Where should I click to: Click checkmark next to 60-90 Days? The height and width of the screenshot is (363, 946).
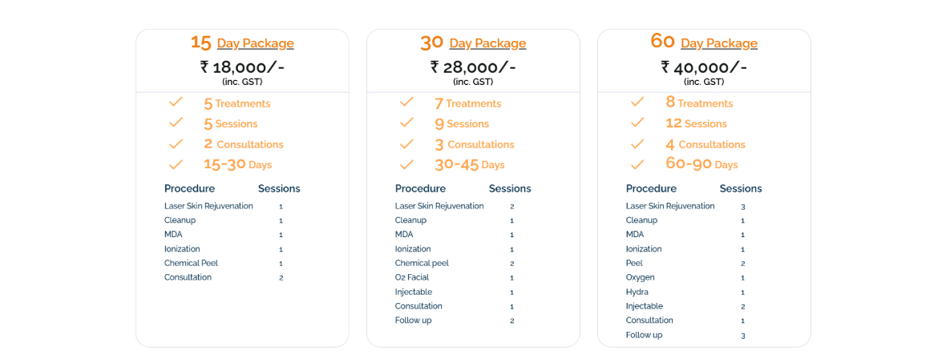click(x=637, y=164)
